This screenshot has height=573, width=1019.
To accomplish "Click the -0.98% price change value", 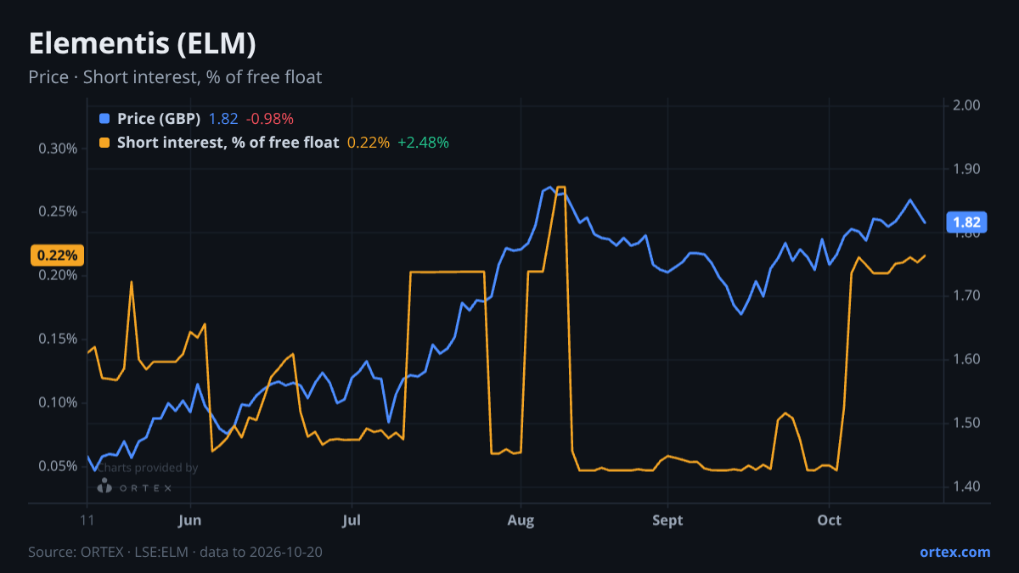I will 269,119.
